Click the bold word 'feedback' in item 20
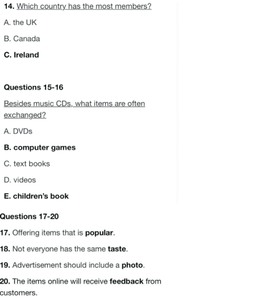Viewport: 254px width, 302px height. (x=126, y=281)
